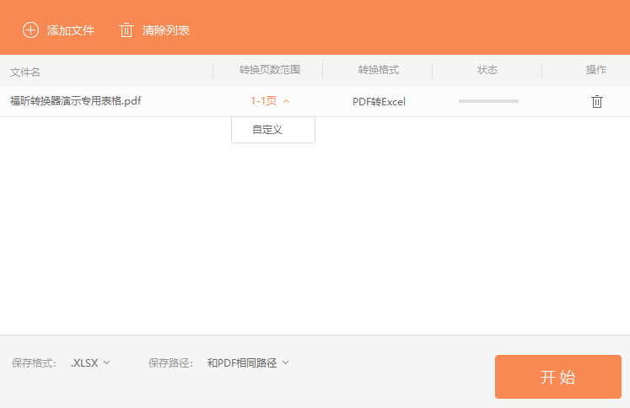Viewport: 630px width, 408px height.
Task: Open the .XLSX save format dropdown
Action: (x=90, y=363)
